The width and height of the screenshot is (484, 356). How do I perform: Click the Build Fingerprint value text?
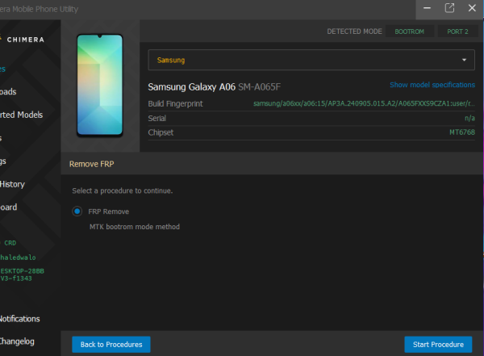(x=364, y=103)
